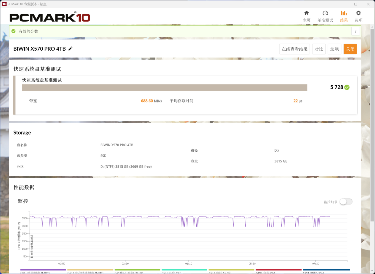Viewport: 375px width, 274px height.
Task: Open the 选项 dropdown button next to 对比
Action: coord(334,49)
